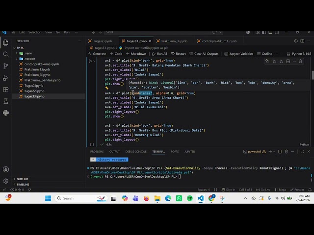Maximize the terminal panel size
The width and height of the screenshot is (314, 235).
(302, 151)
